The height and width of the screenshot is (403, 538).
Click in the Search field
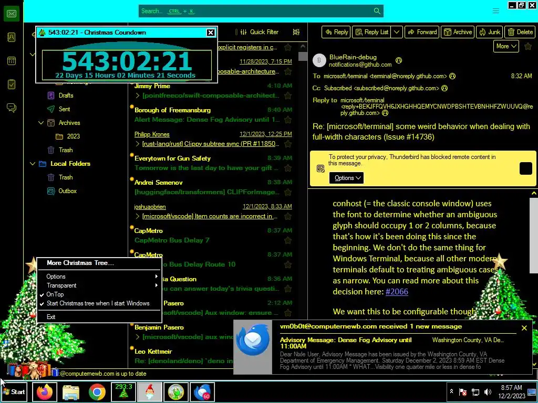(x=261, y=11)
